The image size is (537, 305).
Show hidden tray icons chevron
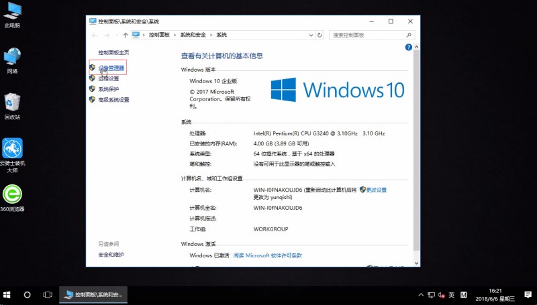[x=421, y=295]
